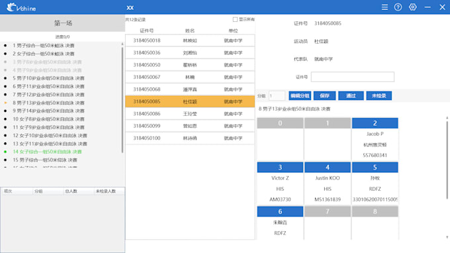This screenshot has height=253, width=450.
Task: Select athlete row 3184050086
Action: pos(190,114)
